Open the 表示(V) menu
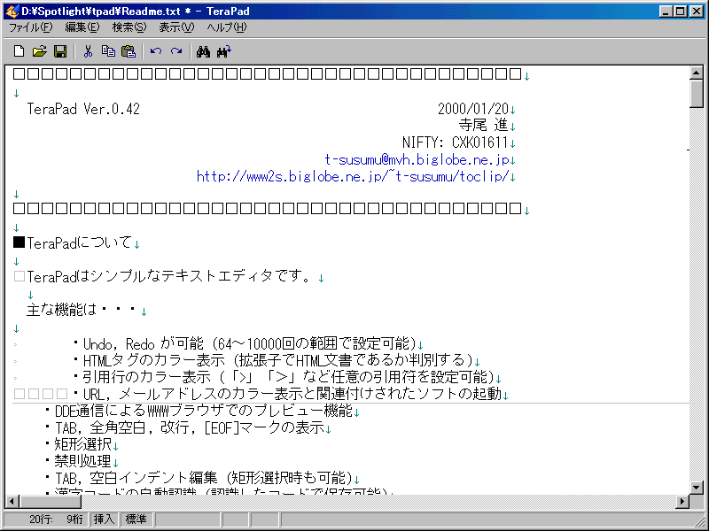This screenshot has width=709, height=531. [x=176, y=27]
